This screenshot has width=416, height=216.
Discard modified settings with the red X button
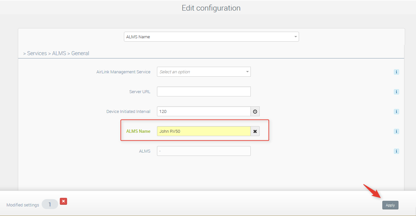point(63,201)
